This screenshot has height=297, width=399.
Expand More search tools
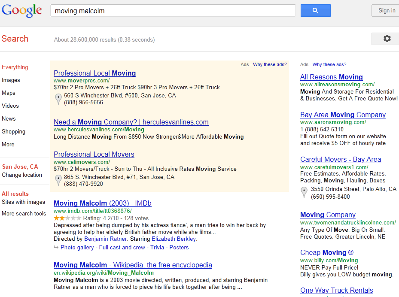[24, 213]
